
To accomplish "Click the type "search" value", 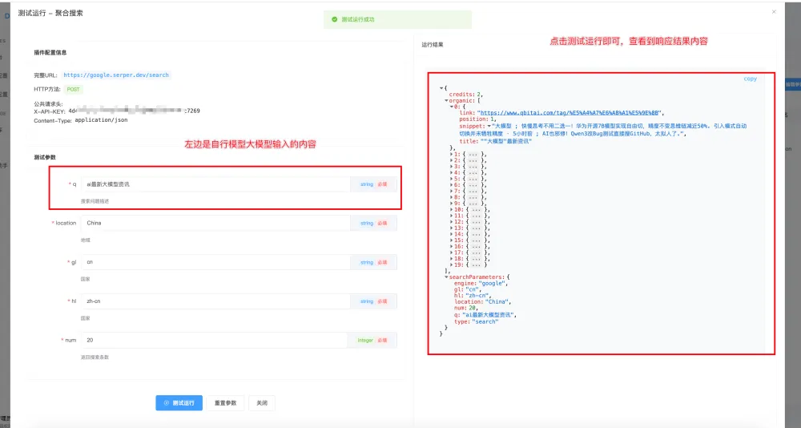I will (485, 321).
